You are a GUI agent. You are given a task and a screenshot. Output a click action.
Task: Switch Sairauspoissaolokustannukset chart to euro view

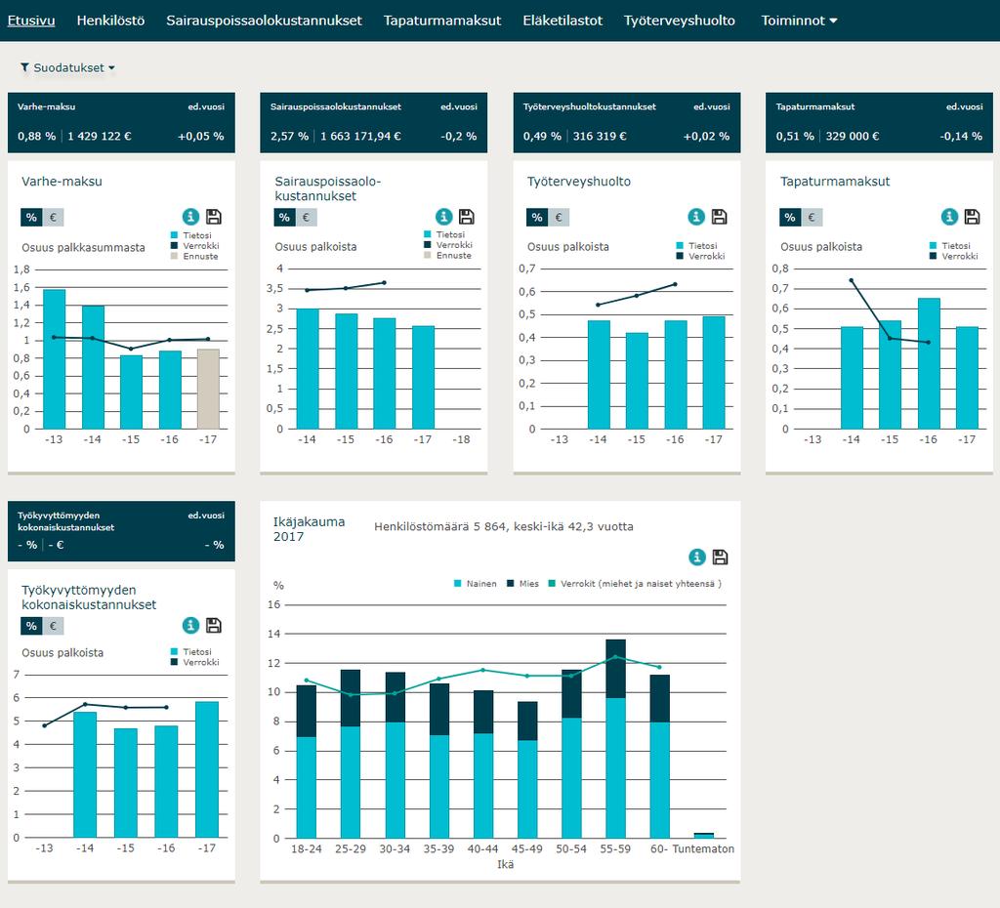click(x=306, y=218)
